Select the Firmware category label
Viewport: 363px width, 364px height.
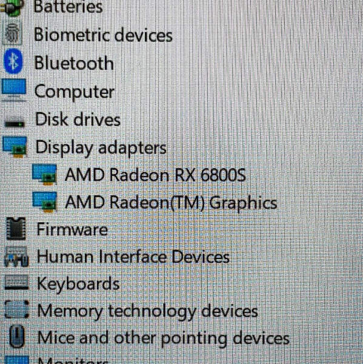(72, 229)
